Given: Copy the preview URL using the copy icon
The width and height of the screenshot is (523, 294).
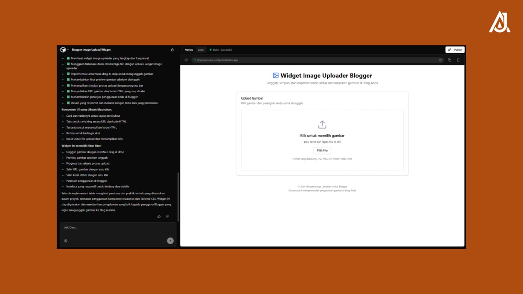Looking at the screenshot, I should pos(449,60).
